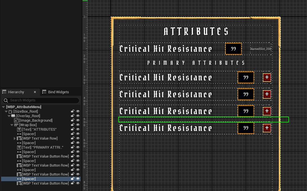
Task: Select [Text] "PRIMARY ATTRI.." in the hierarchy
Action: point(43,147)
